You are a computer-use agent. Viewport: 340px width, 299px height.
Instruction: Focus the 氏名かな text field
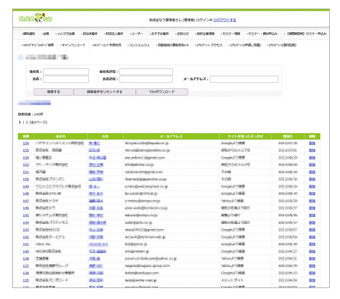[x=146, y=79]
